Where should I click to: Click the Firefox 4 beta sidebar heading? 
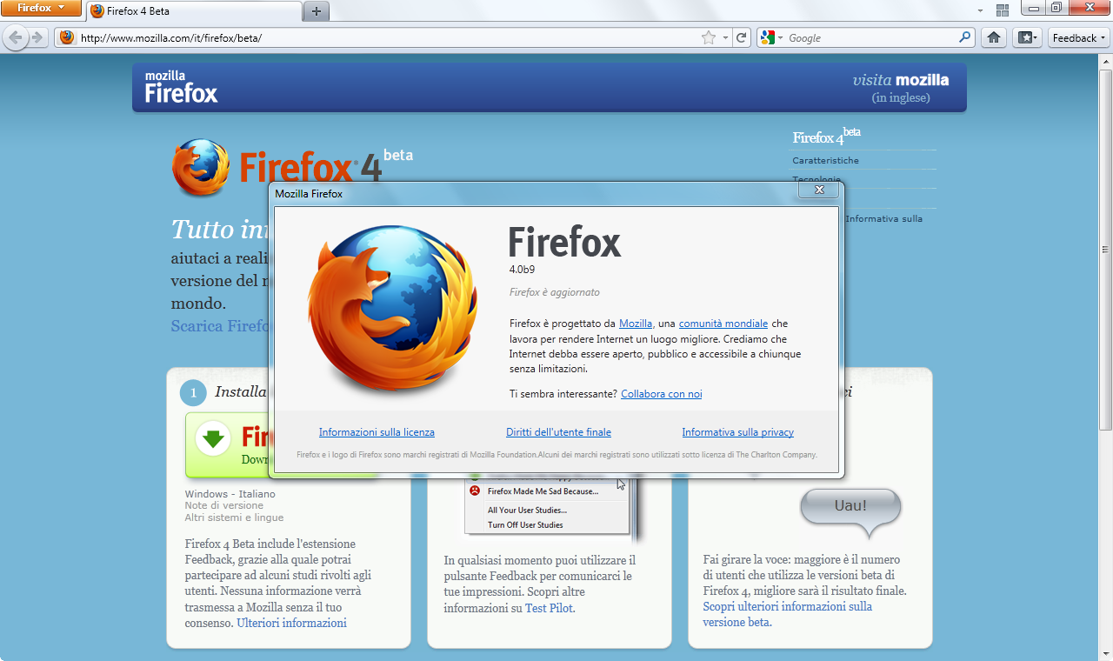(826, 137)
